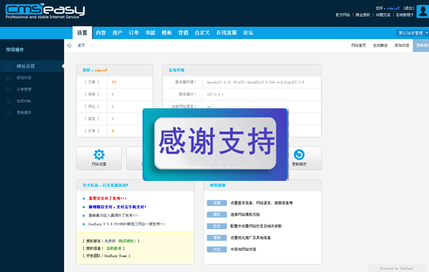Click 生成静态 in the top shortcut bar
The height and width of the screenshot is (272, 429).
pos(380,46)
